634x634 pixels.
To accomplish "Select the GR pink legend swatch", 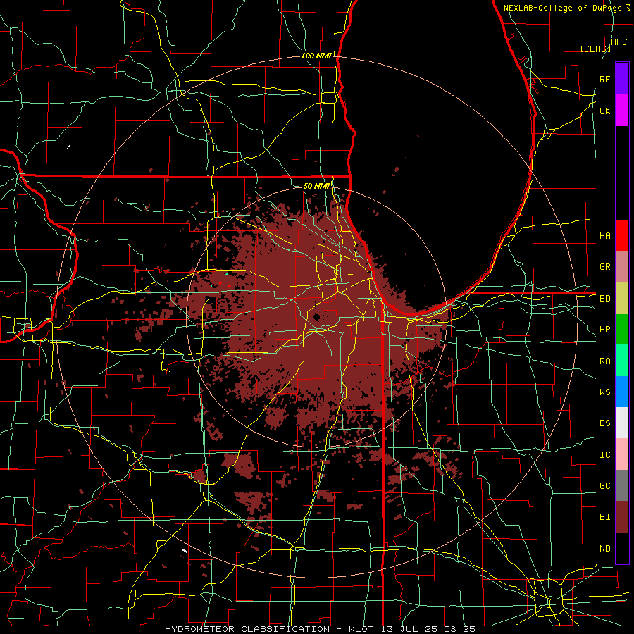I will coord(622,266).
